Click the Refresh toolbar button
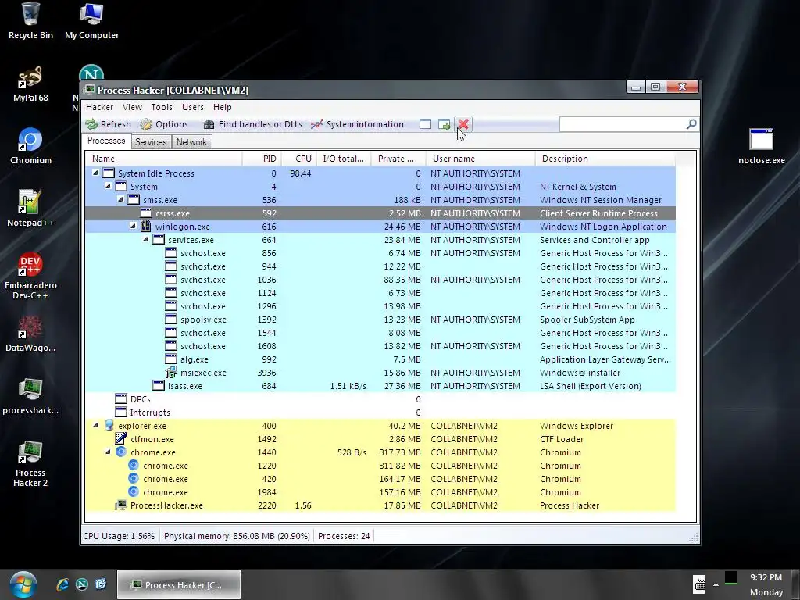 108,124
